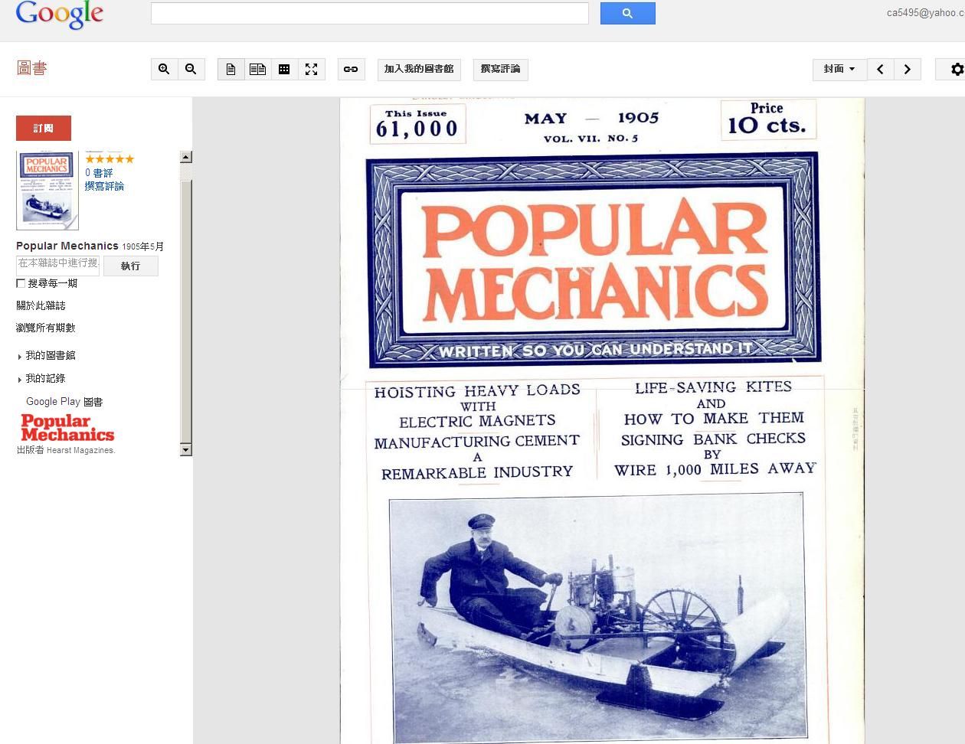Switch to two-page view
965x744 pixels.
pyautogui.click(x=257, y=69)
